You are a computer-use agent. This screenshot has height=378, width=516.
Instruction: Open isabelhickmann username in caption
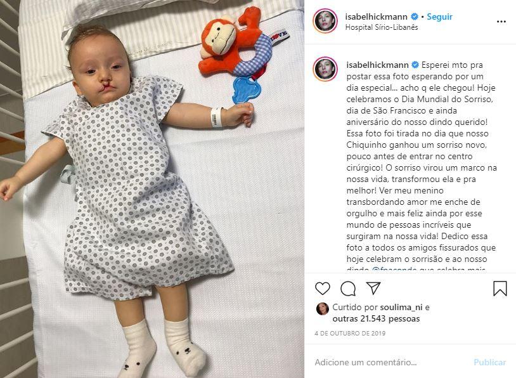point(377,65)
